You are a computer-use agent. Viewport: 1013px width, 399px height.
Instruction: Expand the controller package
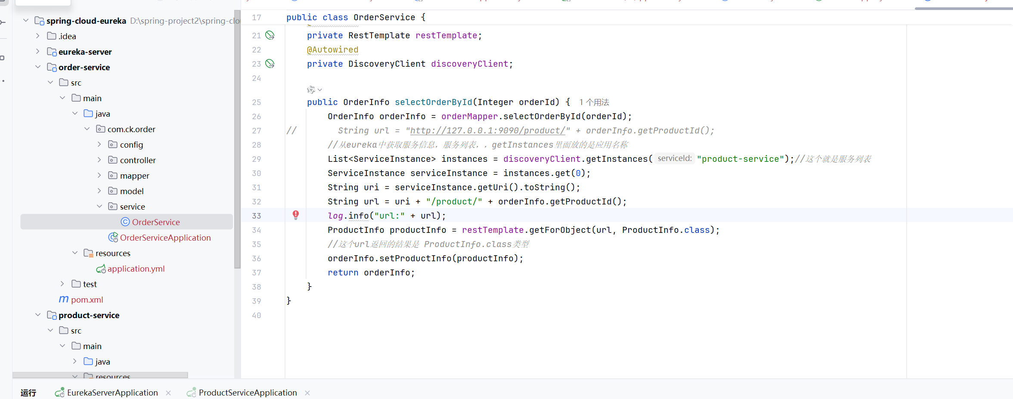pyautogui.click(x=99, y=160)
